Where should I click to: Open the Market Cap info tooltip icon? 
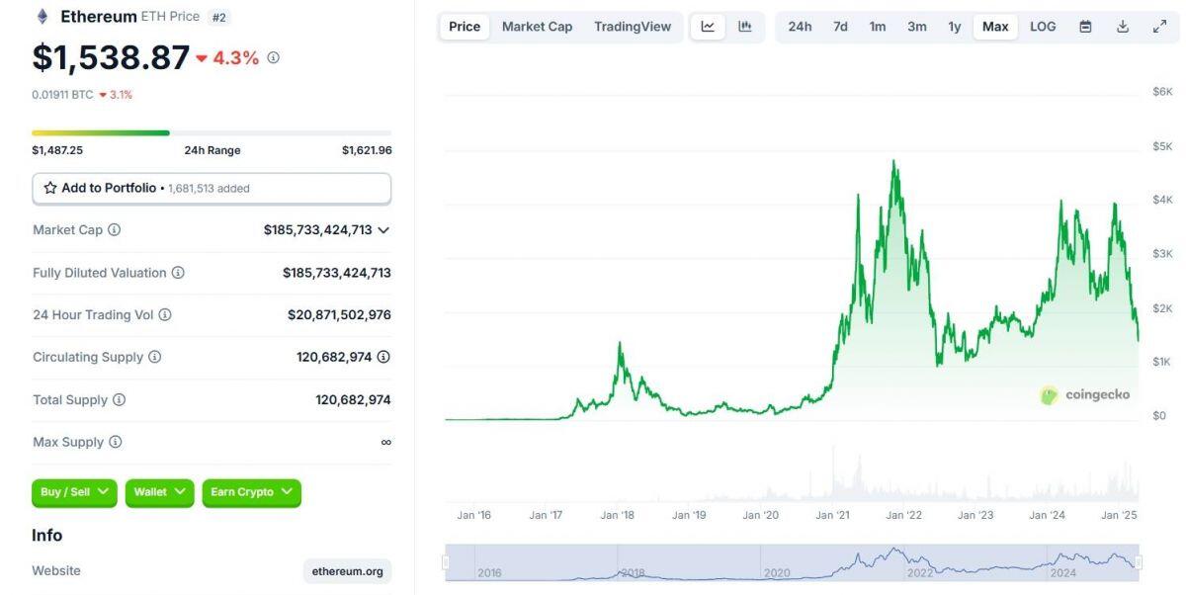114,230
